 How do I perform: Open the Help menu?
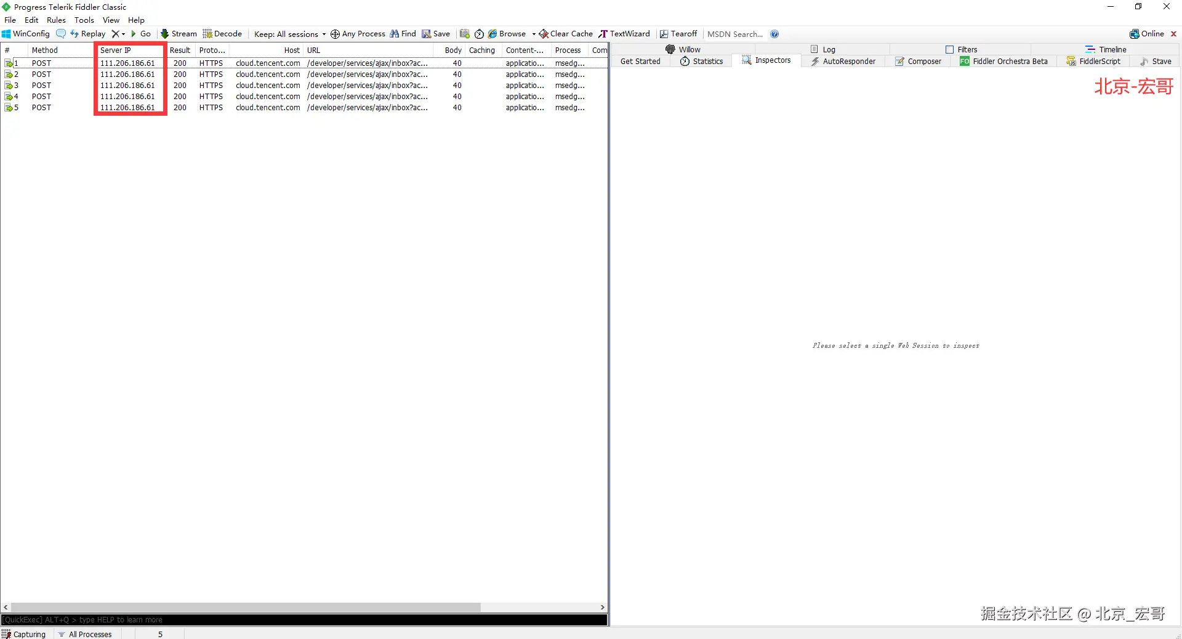pos(136,20)
